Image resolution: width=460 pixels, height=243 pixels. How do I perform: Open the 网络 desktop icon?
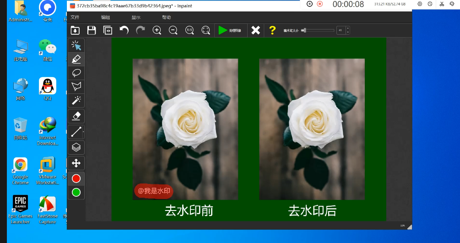20,90
